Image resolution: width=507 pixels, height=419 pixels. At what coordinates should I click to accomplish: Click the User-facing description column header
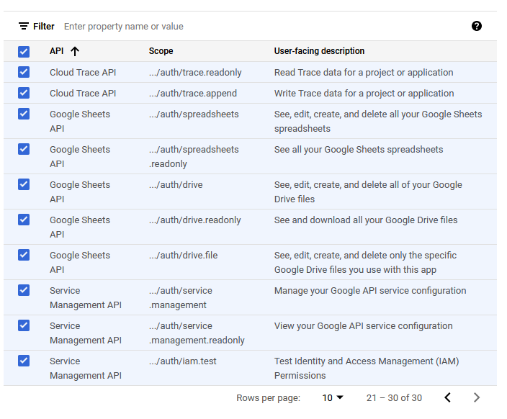(319, 51)
